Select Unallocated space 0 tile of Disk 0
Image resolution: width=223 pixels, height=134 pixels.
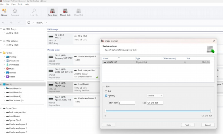coord(86,60)
